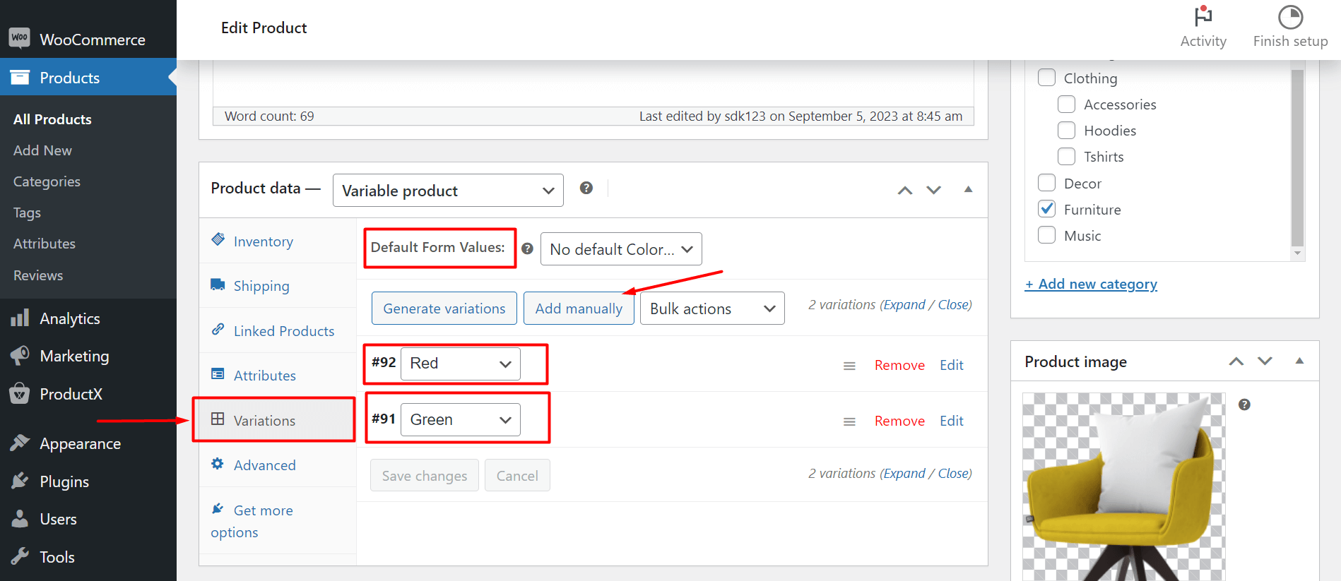Click the yellow chair product image thumbnail

click(x=1123, y=487)
